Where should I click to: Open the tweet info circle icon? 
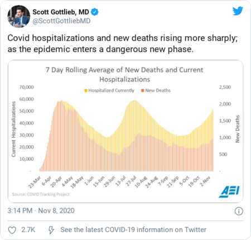(x=239, y=211)
